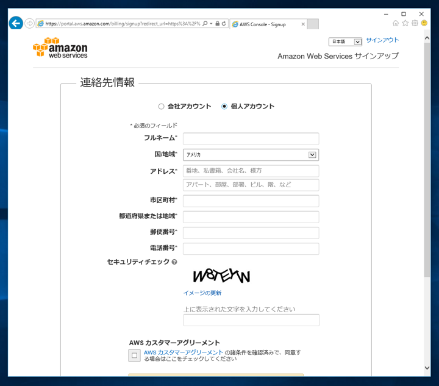Click the vertical scrollbar thumb

click(x=427, y=160)
